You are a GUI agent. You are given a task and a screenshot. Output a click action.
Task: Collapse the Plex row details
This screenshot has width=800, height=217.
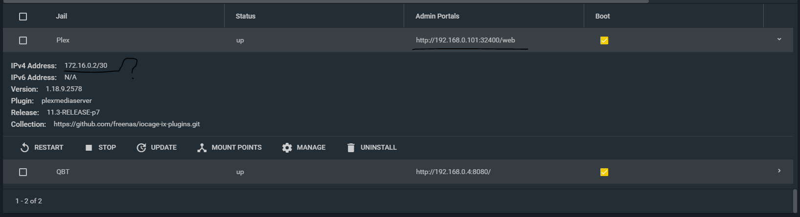tap(779, 39)
